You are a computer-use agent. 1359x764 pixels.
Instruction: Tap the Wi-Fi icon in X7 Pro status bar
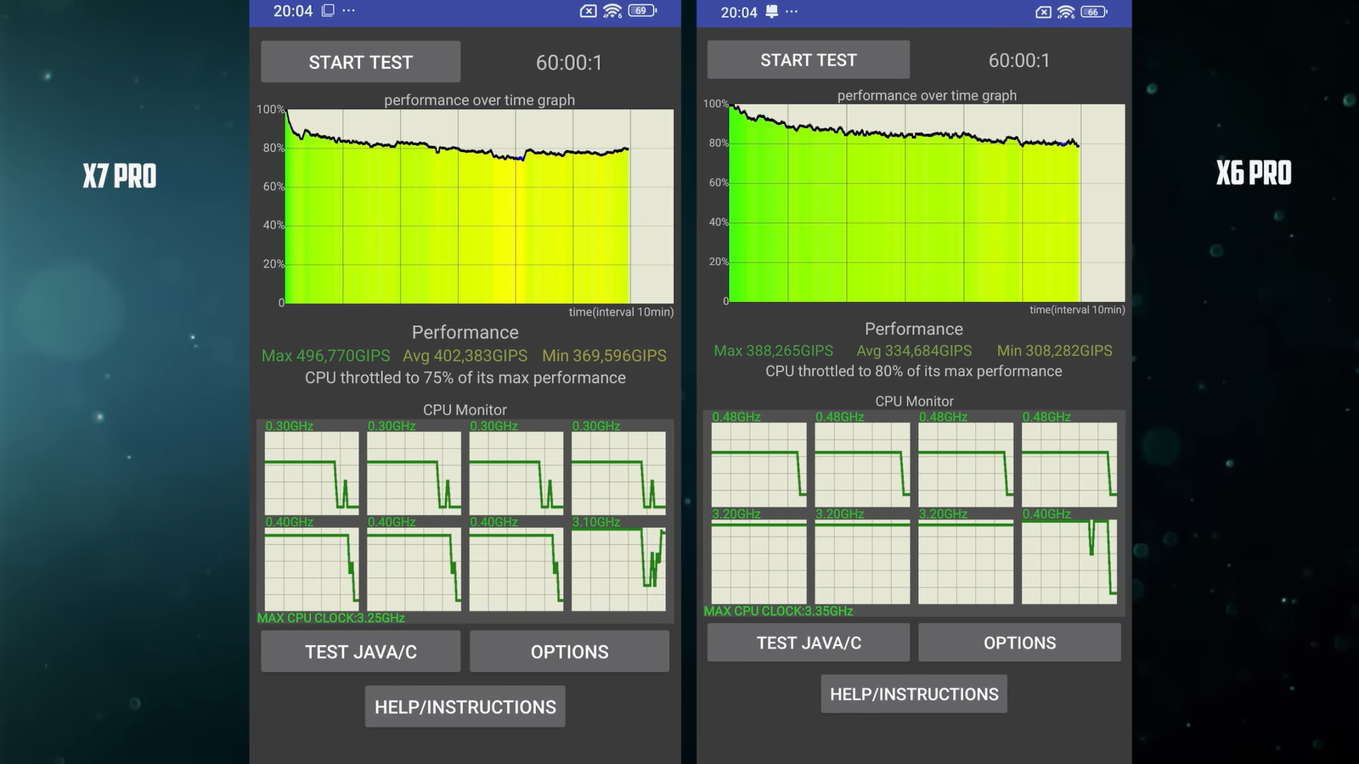pos(612,11)
